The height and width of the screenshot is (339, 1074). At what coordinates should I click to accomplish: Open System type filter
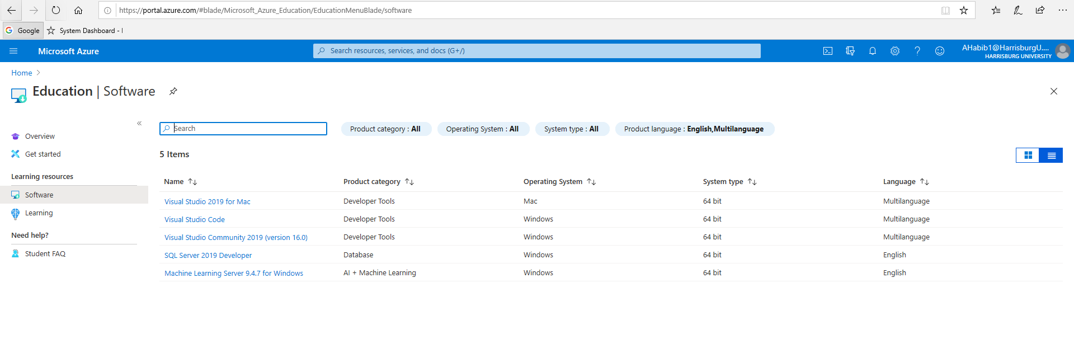click(x=571, y=129)
